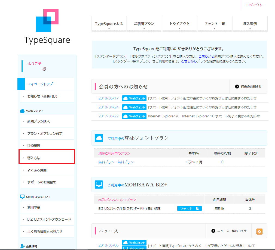Open サポートのお問合せ in the sidebar
275x250 pixels.
47,182
